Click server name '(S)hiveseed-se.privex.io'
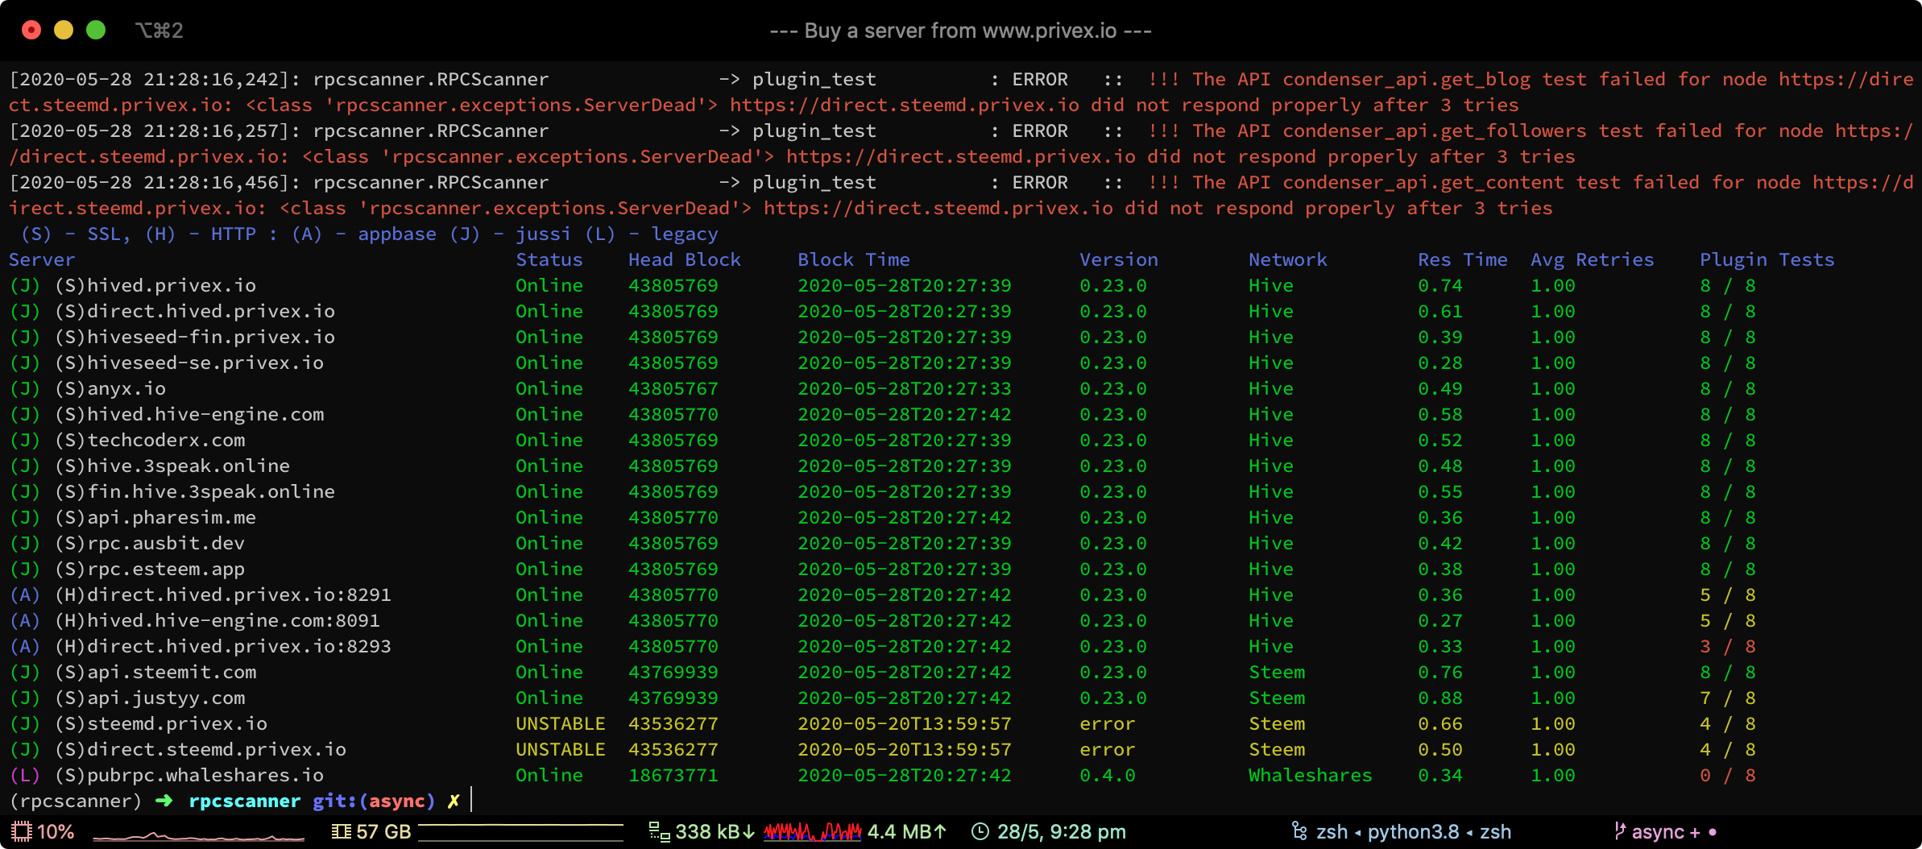Screen dimensions: 1922x849 [x=189, y=362]
